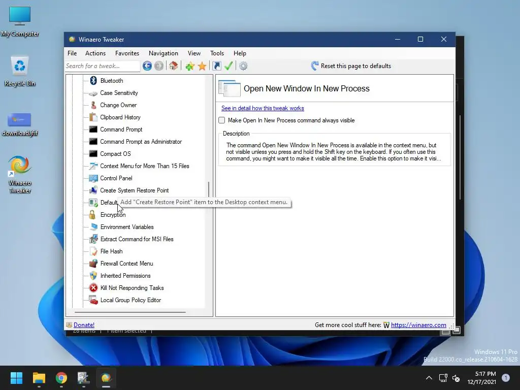Show hidden tray icons chevron
This screenshot has height=390, width=520.
[x=429, y=378]
